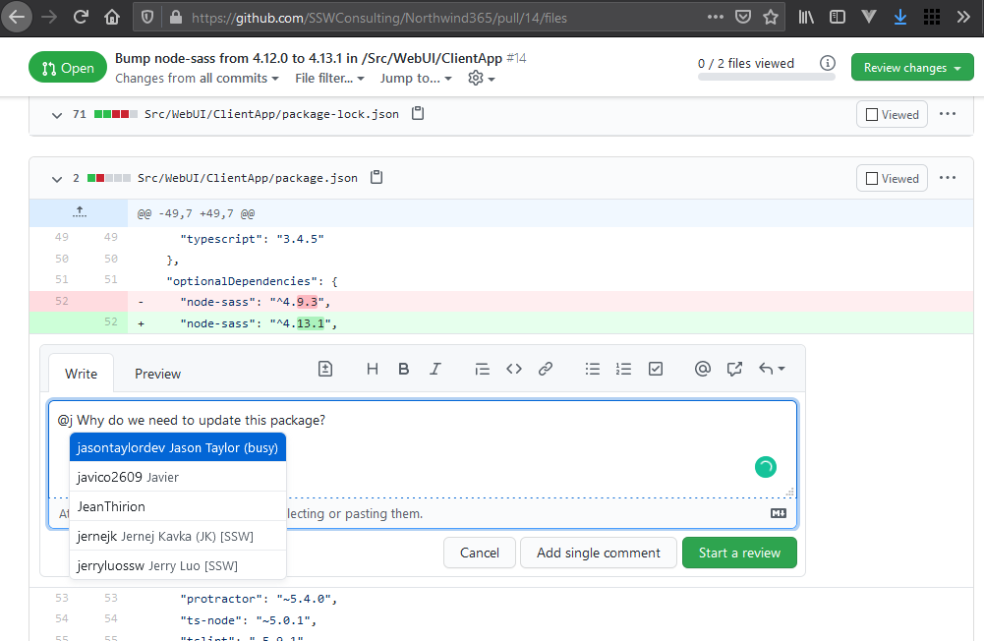Click the Add single comment button
The width and height of the screenshot is (984, 641).
coord(598,553)
